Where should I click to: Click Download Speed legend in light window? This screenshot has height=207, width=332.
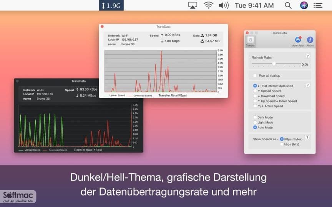[x=143, y=95]
